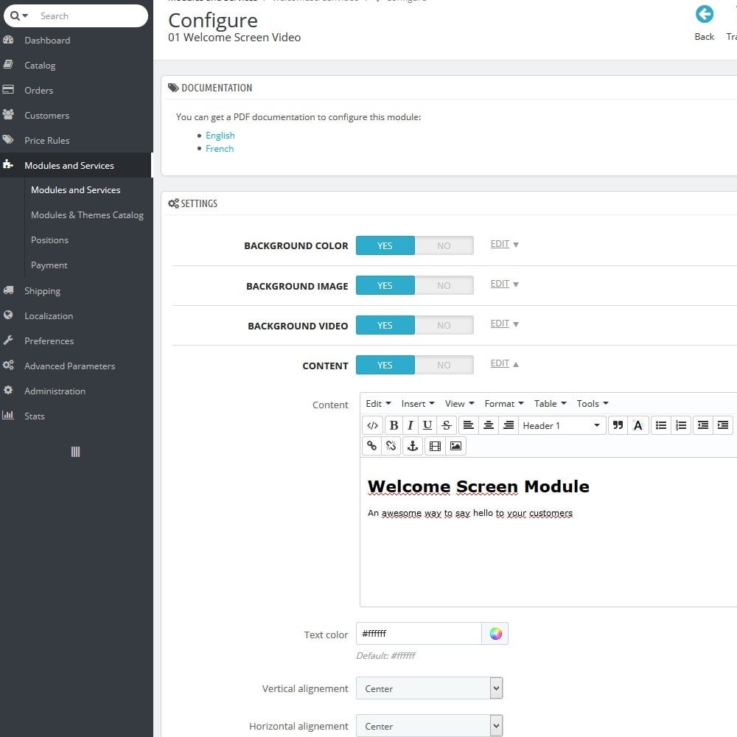Set Background Image to NO
The height and width of the screenshot is (737, 737).
tap(444, 286)
